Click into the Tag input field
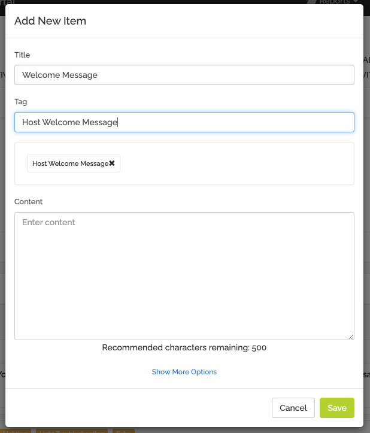370x433 pixels. 184,122
